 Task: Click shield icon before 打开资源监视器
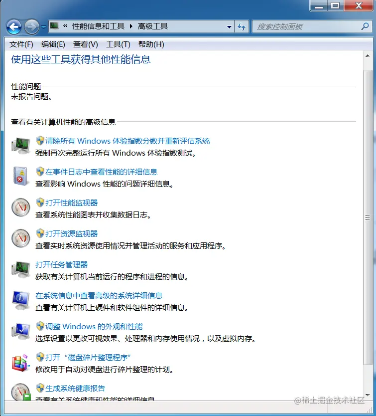40,233
